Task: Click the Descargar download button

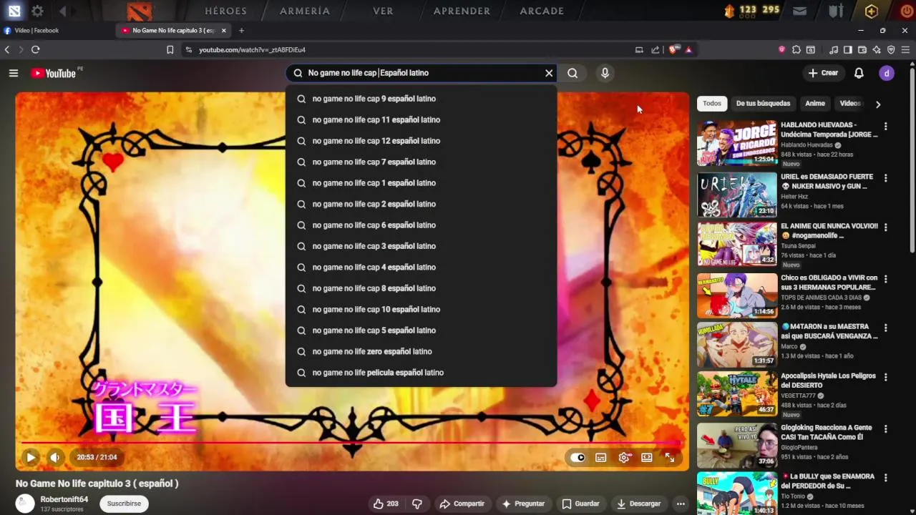Action: pos(638,504)
